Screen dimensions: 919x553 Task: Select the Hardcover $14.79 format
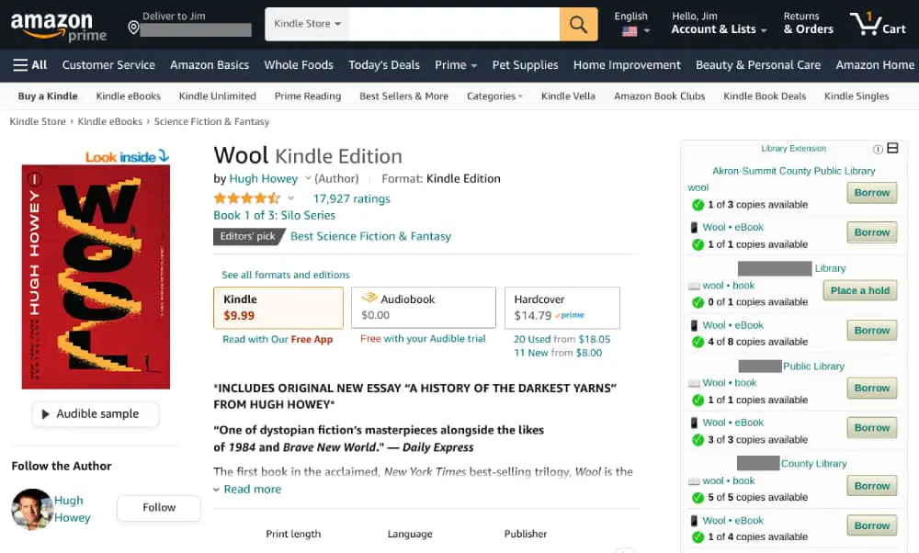click(x=562, y=308)
